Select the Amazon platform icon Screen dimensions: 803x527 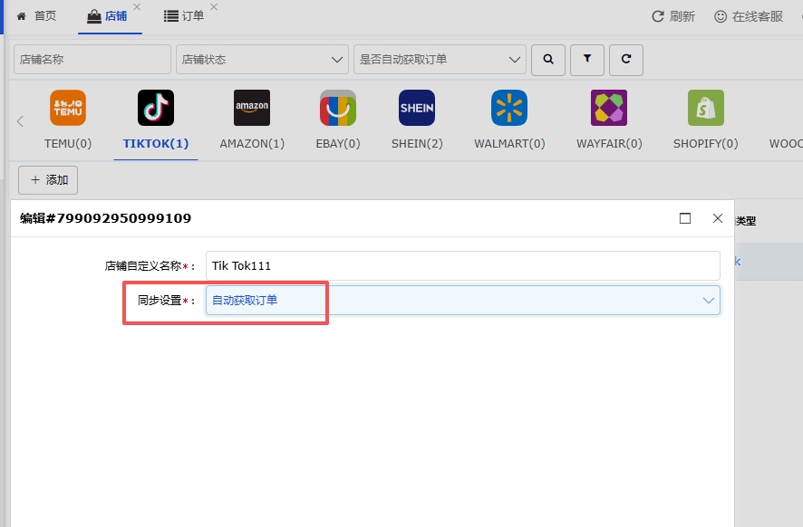[x=251, y=108]
